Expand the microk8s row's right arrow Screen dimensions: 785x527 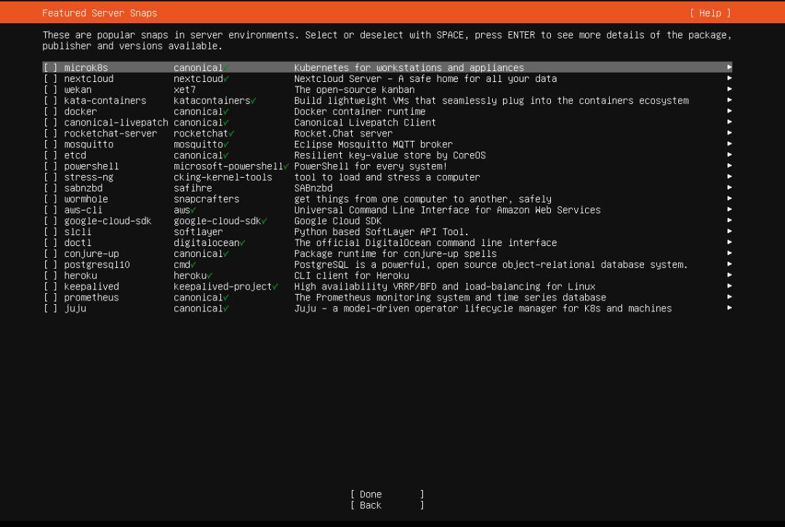(x=730, y=68)
